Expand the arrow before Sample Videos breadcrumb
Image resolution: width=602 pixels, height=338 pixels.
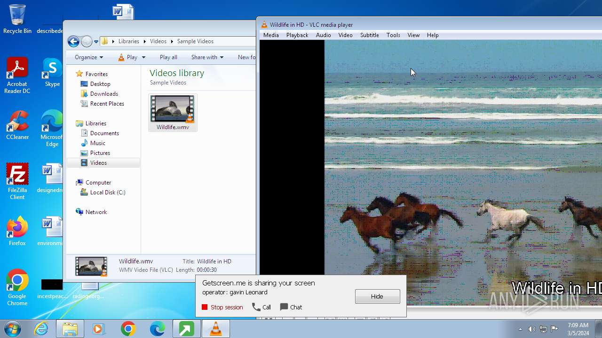pos(172,41)
